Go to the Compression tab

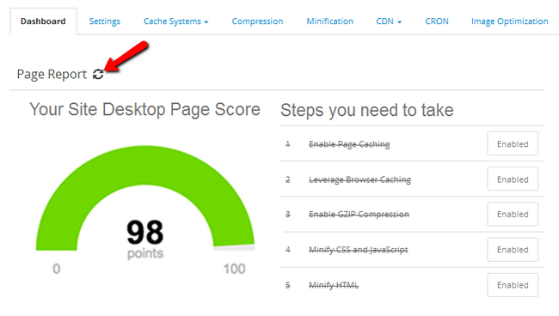pyautogui.click(x=257, y=21)
